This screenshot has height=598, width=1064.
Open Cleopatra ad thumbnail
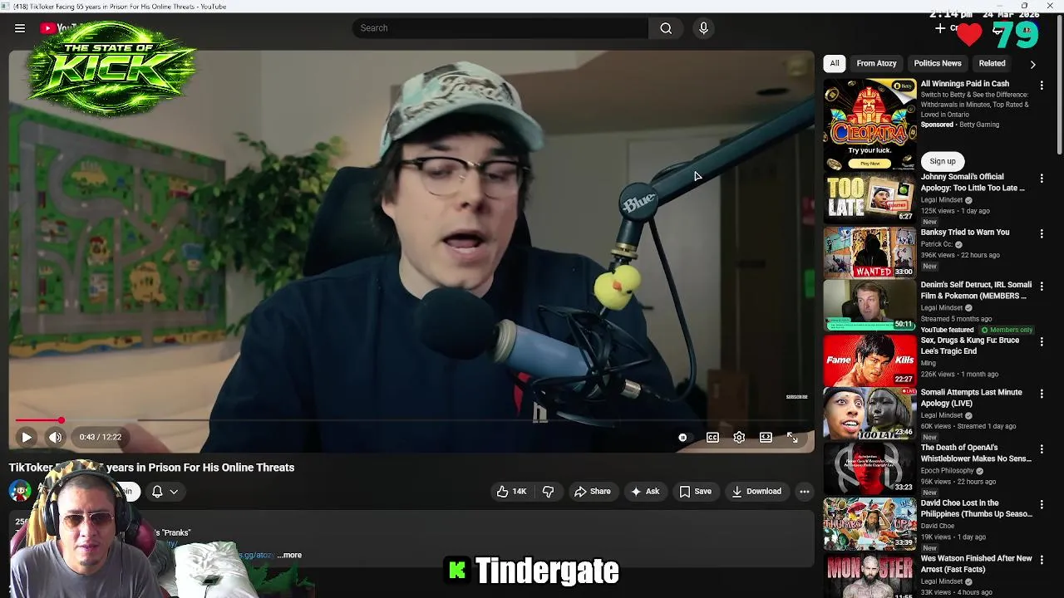pyautogui.click(x=869, y=124)
